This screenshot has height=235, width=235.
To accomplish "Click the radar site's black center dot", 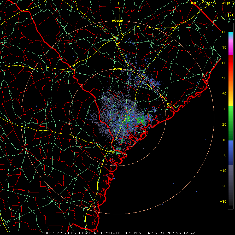I will [117, 118].
